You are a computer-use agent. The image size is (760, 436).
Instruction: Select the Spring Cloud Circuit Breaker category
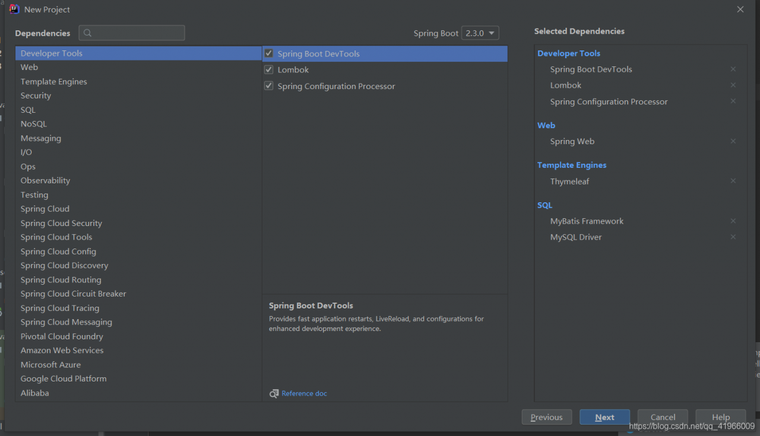click(138, 294)
